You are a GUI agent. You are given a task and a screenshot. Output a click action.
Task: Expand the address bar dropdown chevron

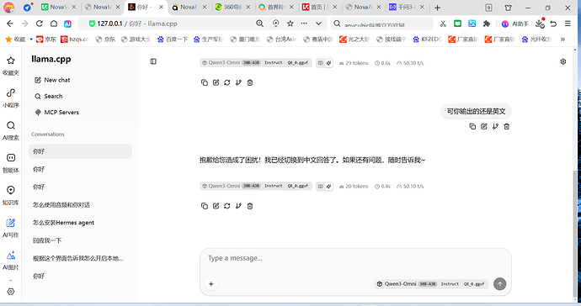318,24
